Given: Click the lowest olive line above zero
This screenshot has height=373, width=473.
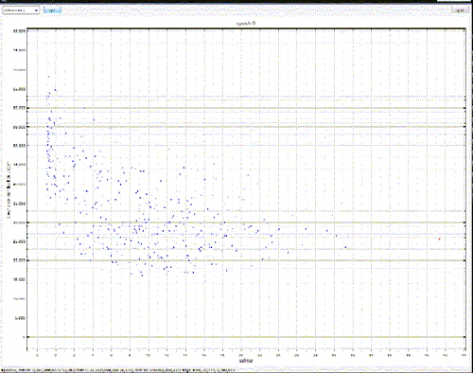Looking at the screenshot, I should 246,260.
